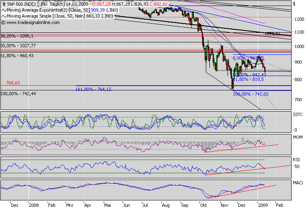Click the trendline value 1078,01
Viewport: 308px width, 208px height.
pos(272,34)
